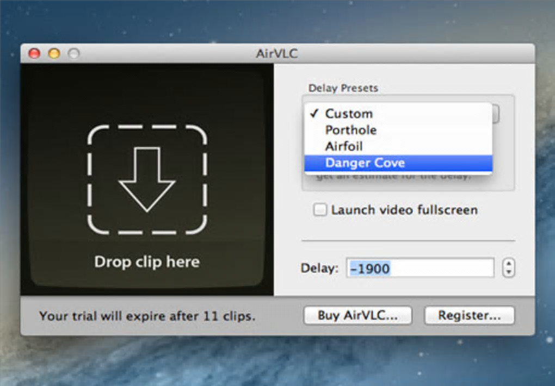Select the Custom delay preset

398,114
